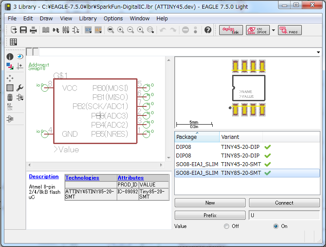Open the library table of contents book icon

tap(46, 30)
